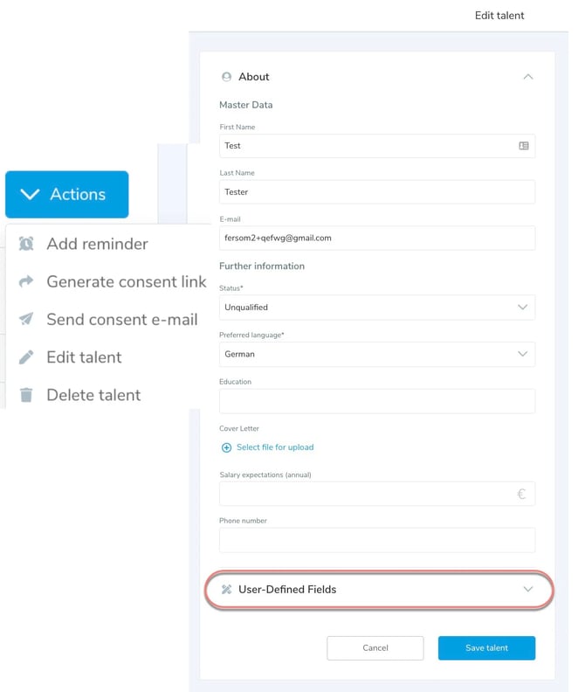The height and width of the screenshot is (692, 585).
Task: Click the tools icon beside User-Defined Fields
Action: pyautogui.click(x=226, y=590)
